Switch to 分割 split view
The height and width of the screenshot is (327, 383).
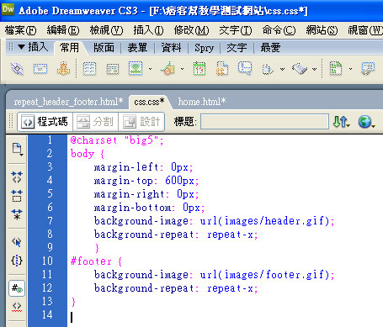point(95,122)
